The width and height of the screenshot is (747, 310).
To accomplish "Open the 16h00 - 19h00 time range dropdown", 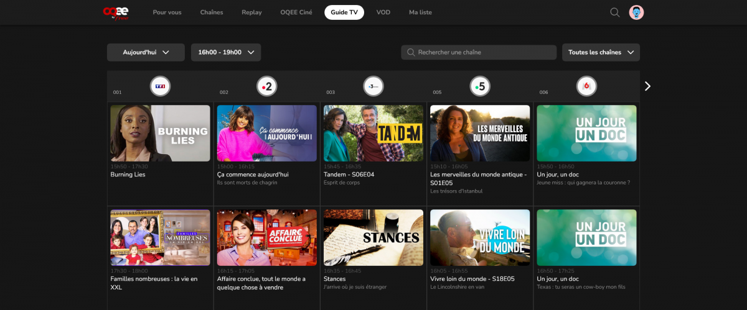I will (x=225, y=52).
